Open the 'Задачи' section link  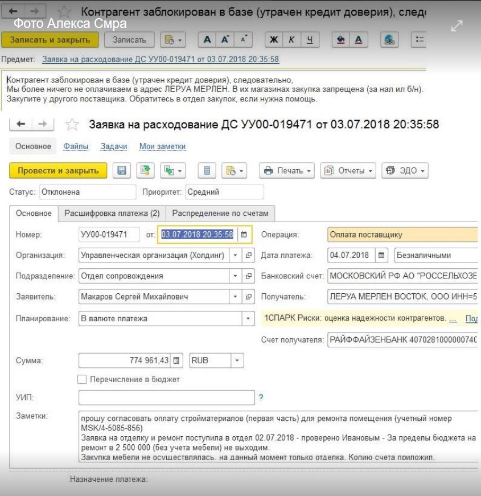pos(114,146)
